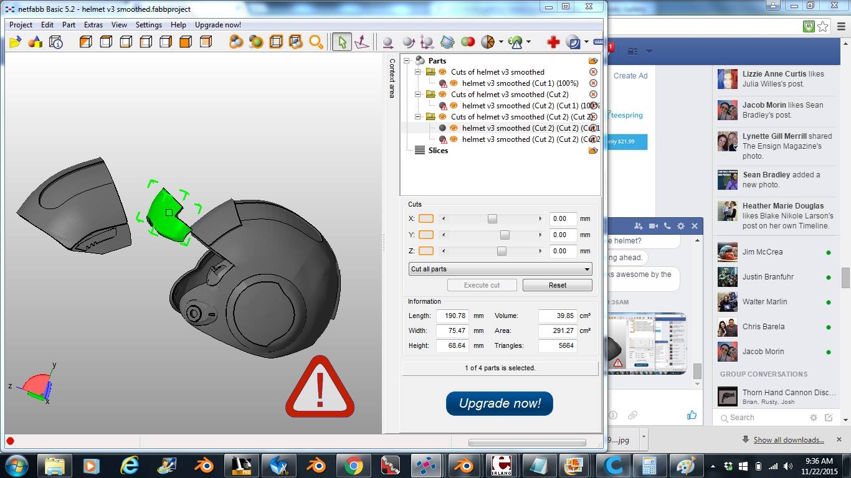The height and width of the screenshot is (478, 851).
Task: Click the move part sphere icon
Action: click(x=387, y=42)
